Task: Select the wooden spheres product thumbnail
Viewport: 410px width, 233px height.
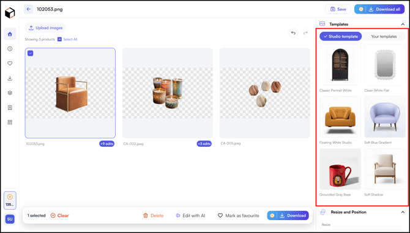Action: 265,93
